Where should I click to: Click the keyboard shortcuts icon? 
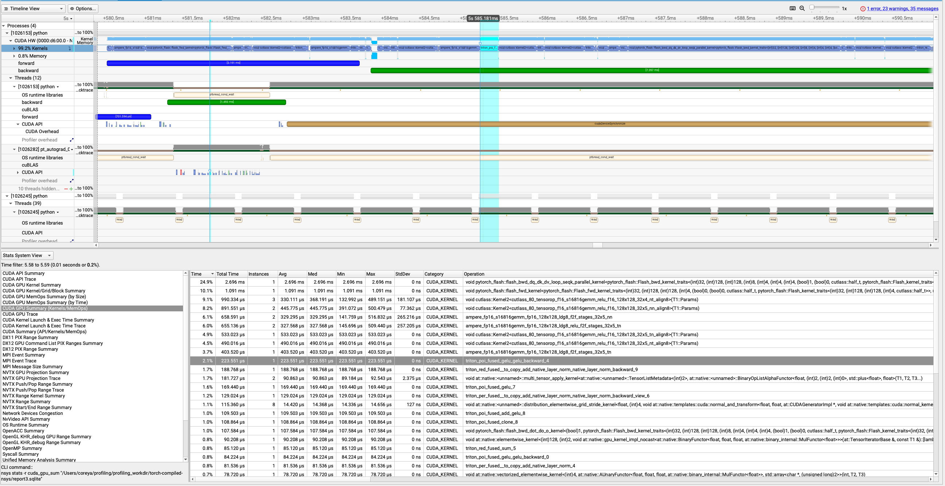[792, 8]
